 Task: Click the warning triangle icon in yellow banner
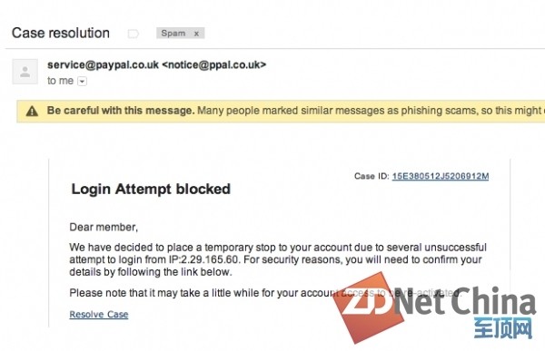(x=32, y=111)
